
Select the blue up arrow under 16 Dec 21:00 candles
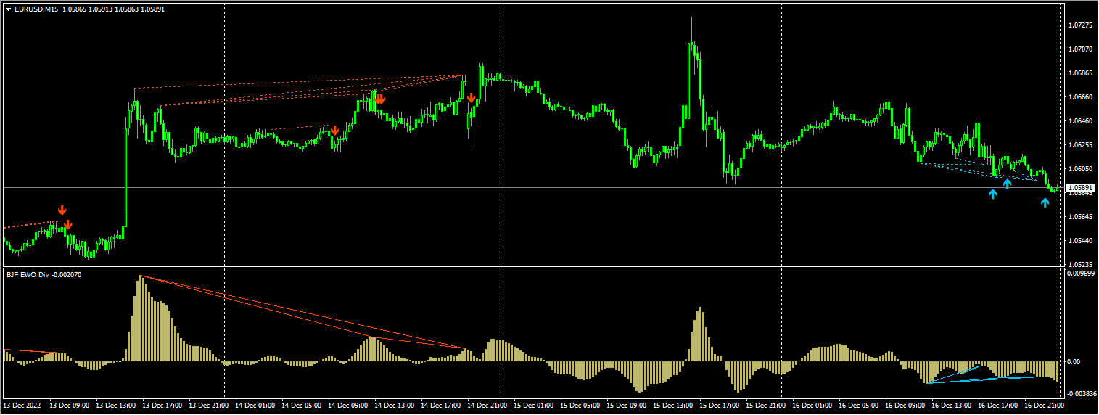pos(1045,202)
